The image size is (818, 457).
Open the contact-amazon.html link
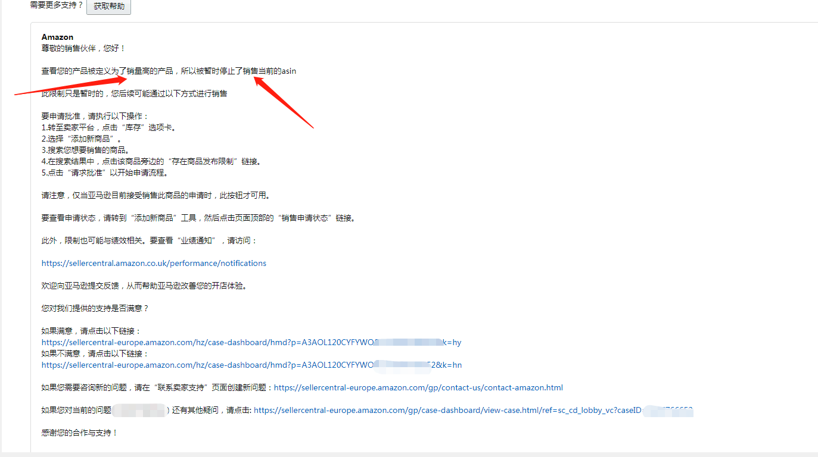tap(418, 387)
